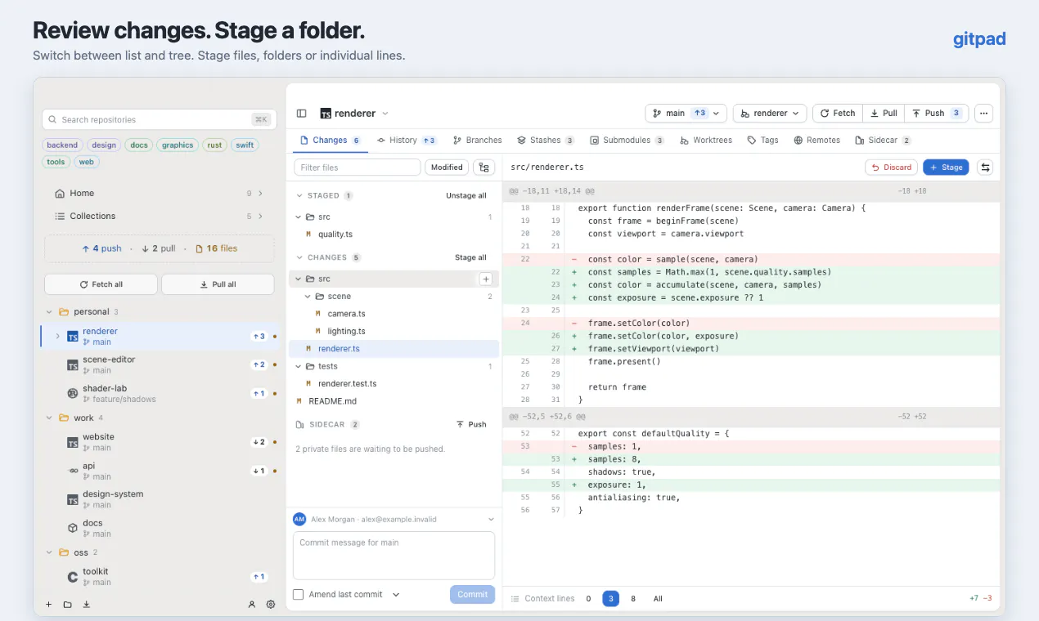Stage the src folder with plus icon
The image size is (1039, 621).
pos(486,279)
